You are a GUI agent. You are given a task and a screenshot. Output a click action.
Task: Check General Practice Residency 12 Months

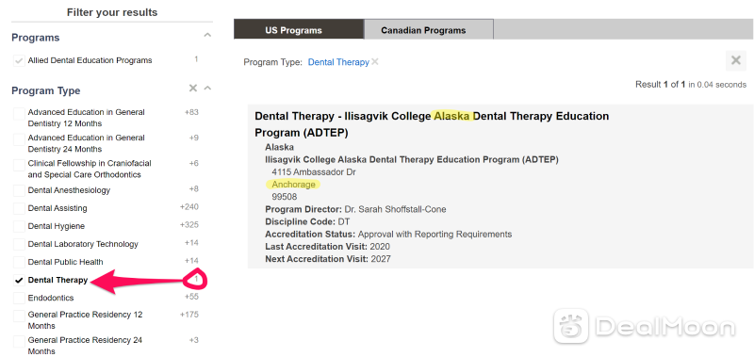coord(19,316)
